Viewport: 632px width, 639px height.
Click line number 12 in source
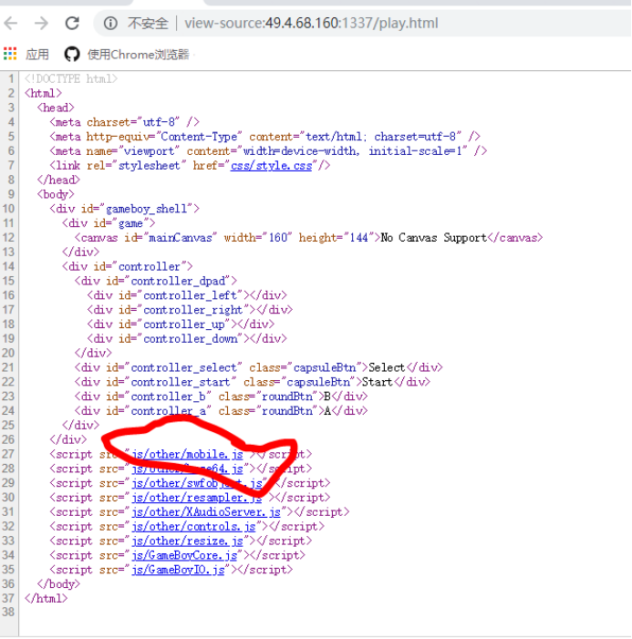coord(10,238)
